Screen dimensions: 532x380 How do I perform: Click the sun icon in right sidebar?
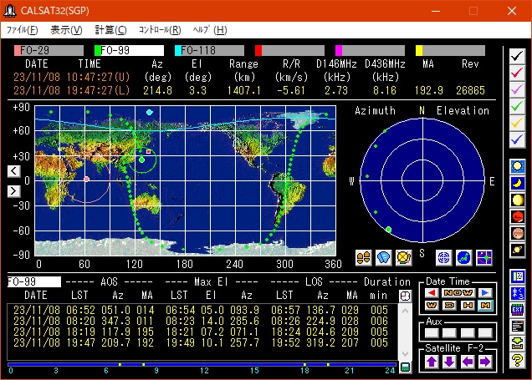(517, 166)
